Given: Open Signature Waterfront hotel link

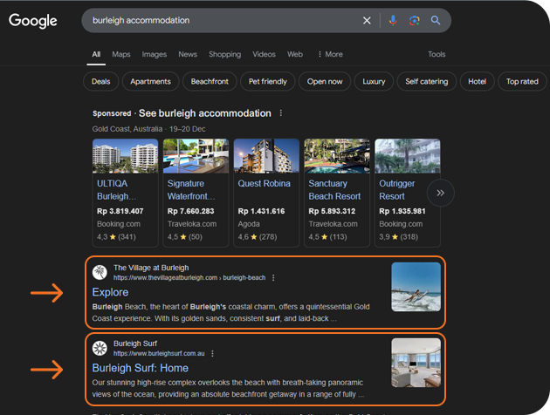Looking at the screenshot, I should coord(191,190).
